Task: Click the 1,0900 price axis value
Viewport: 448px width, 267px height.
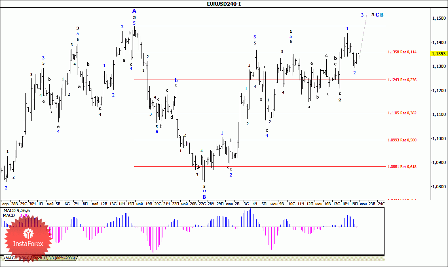Action: pyautogui.click(x=439, y=162)
